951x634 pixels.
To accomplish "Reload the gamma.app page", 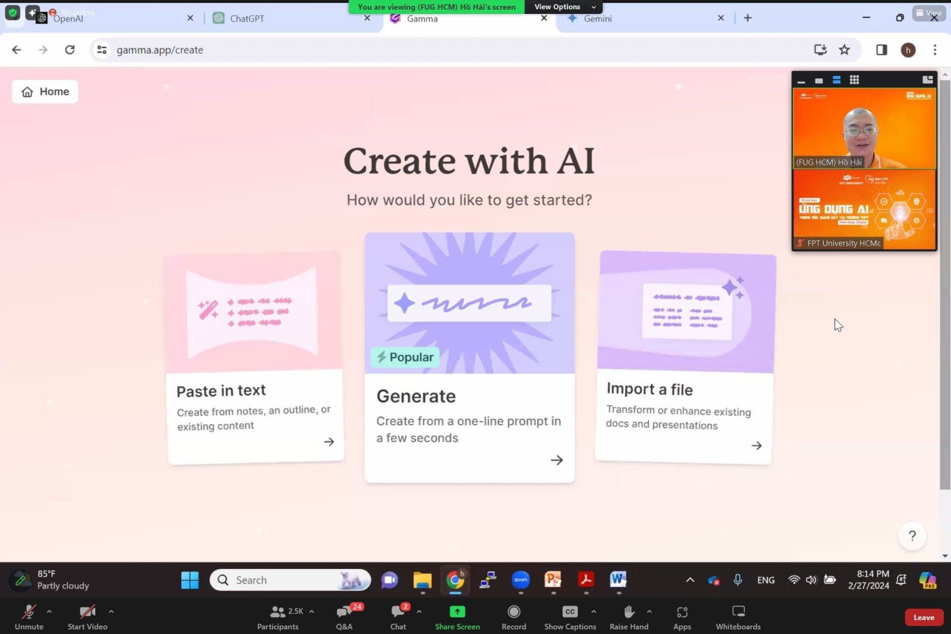I will pyautogui.click(x=70, y=50).
